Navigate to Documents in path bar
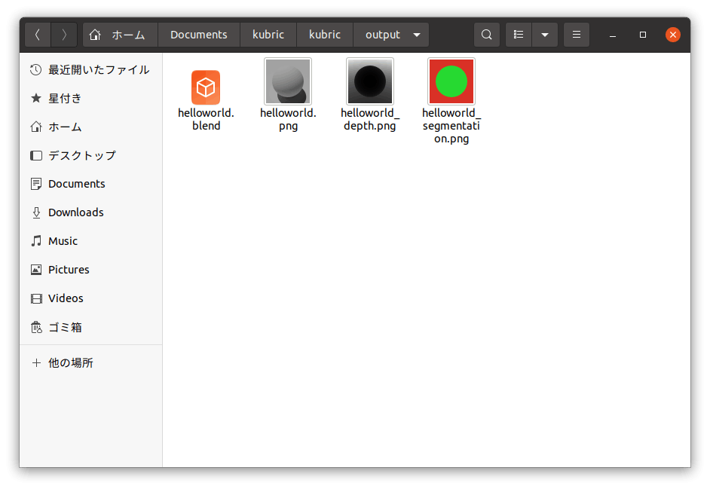 [199, 35]
